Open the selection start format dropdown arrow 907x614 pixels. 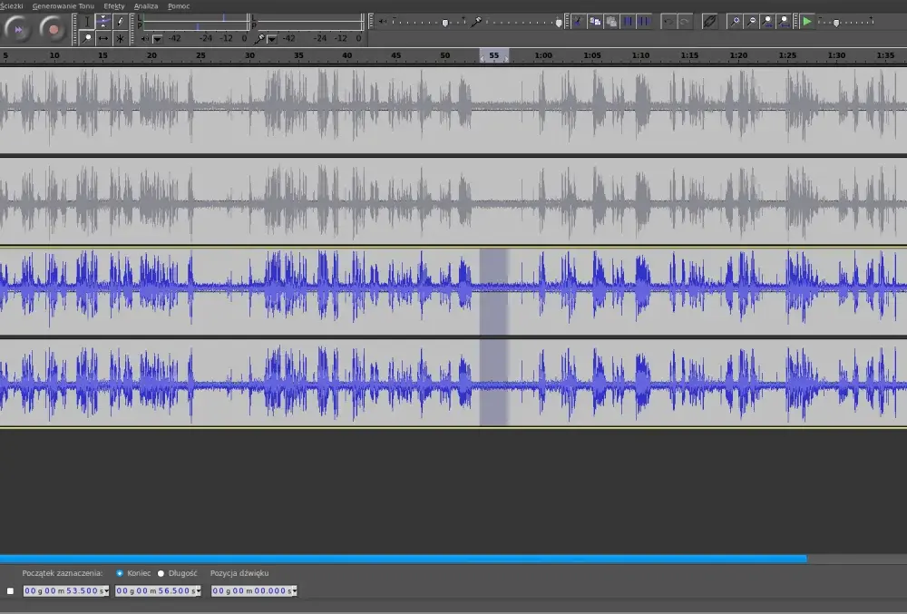pos(106,591)
